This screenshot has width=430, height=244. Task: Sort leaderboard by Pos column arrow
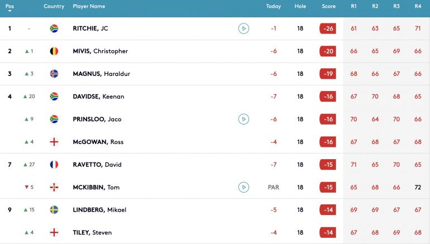9,11
